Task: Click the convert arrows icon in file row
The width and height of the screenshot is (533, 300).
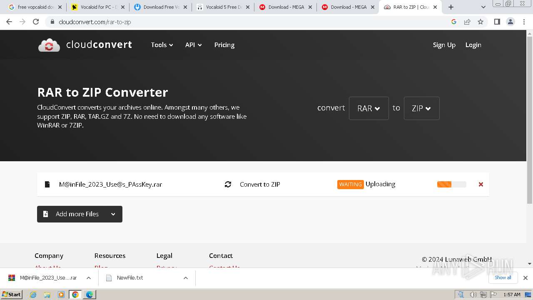Action: tap(228, 185)
